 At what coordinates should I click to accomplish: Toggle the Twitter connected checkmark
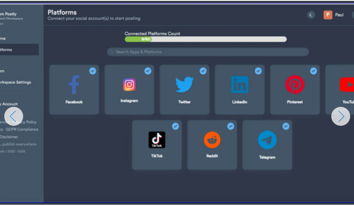[x=203, y=71]
